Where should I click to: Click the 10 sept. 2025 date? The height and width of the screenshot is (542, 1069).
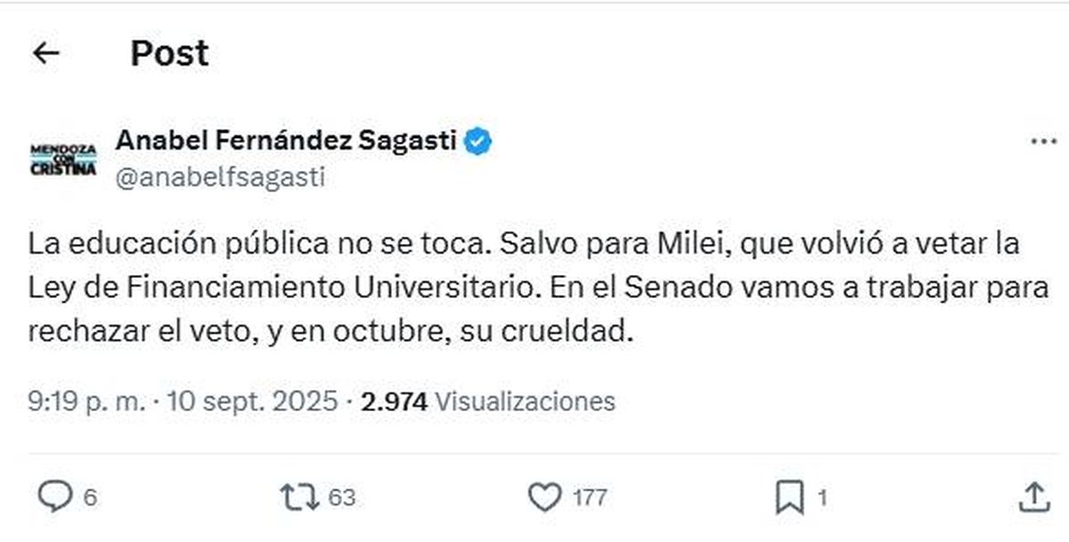coord(251,401)
